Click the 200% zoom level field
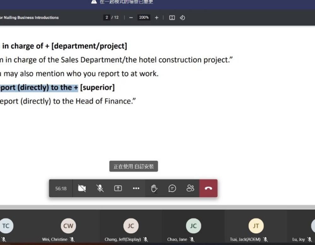Screen dimensions: 315x245 click(x=144, y=18)
